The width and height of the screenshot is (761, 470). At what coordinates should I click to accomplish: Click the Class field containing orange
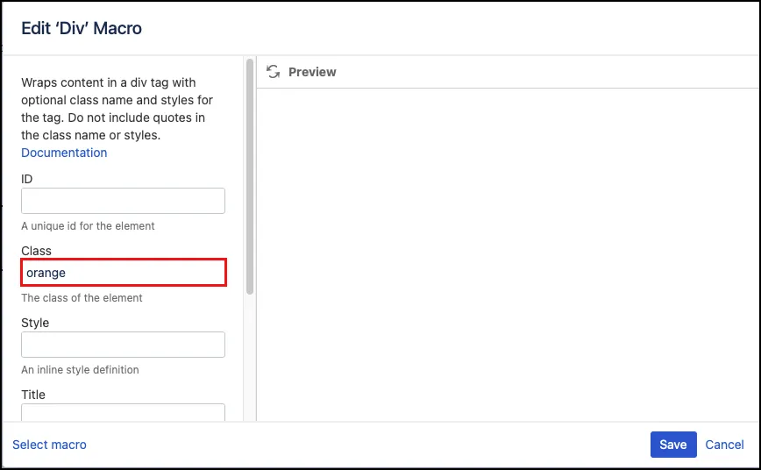point(124,273)
